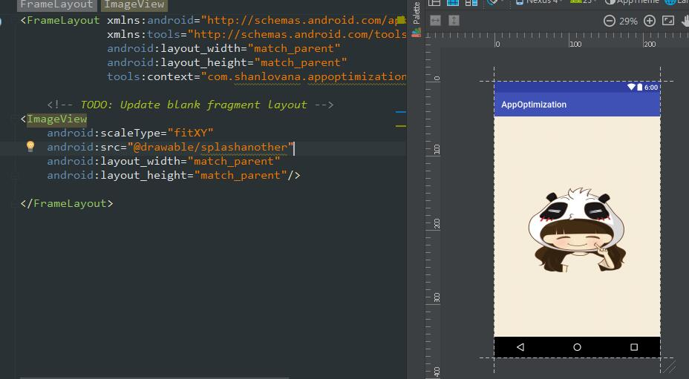
Task: Open the API 25 version dropdown
Action: pos(583,2)
